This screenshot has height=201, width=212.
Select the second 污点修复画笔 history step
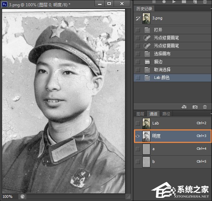173,46
